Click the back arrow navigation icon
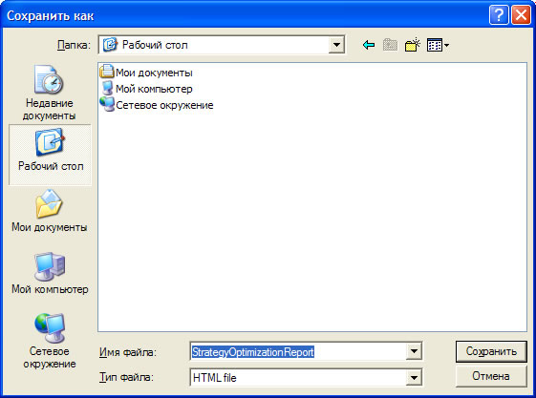The image size is (536, 398). click(x=369, y=45)
